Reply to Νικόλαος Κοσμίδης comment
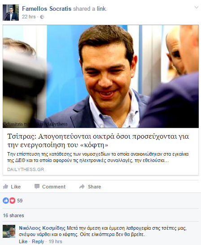Image resolution: width=201 pixels, height=245 pixels. pos(38,241)
